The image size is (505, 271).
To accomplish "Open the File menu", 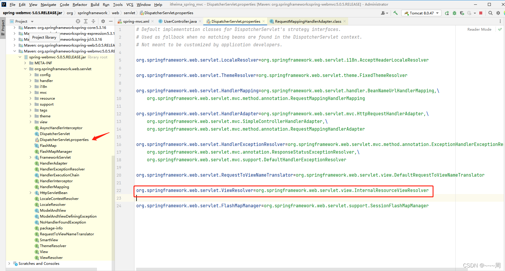I will (12, 4).
